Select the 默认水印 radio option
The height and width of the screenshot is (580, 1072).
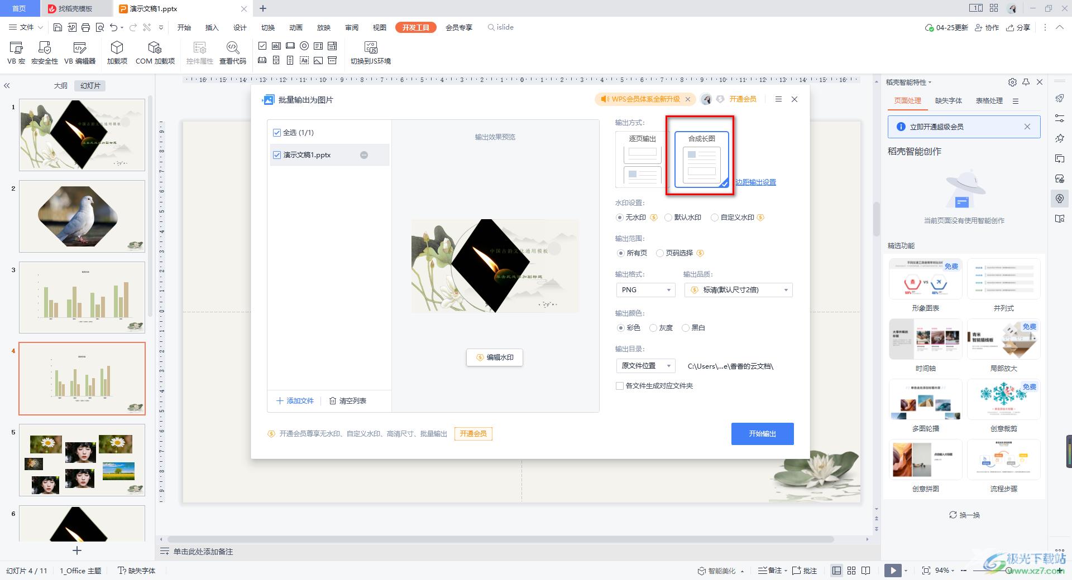(668, 217)
